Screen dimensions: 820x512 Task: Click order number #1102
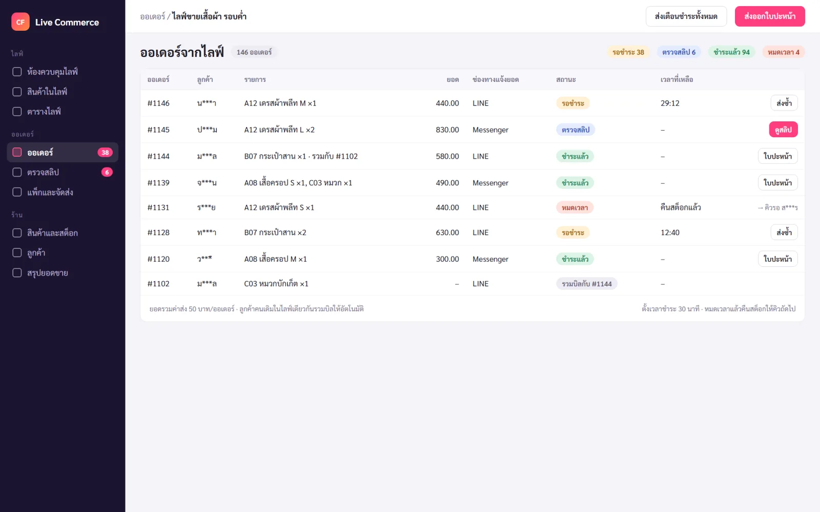158,284
